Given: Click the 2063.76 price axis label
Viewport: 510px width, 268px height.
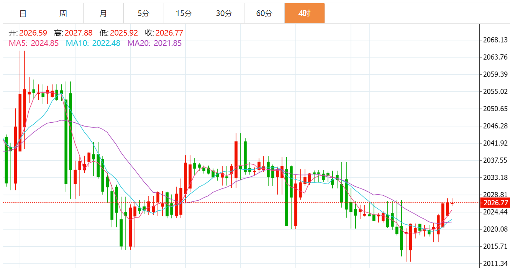Looking at the screenshot, I should tap(495, 57).
